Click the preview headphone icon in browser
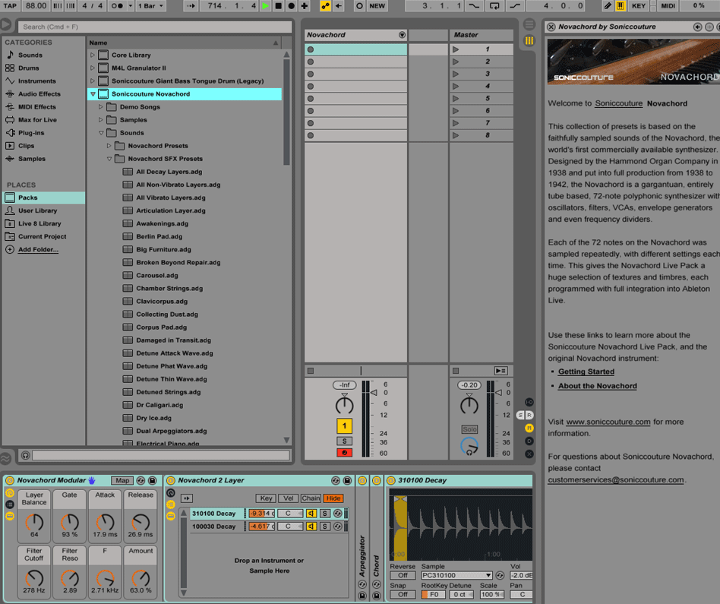 tap(26, 455)
